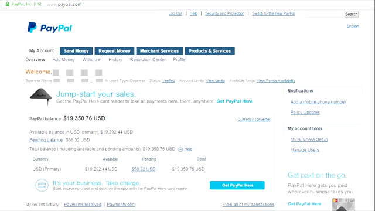The image size is (375, 211).
Task: Click the PayPal logo
Action: coord(49,28)
